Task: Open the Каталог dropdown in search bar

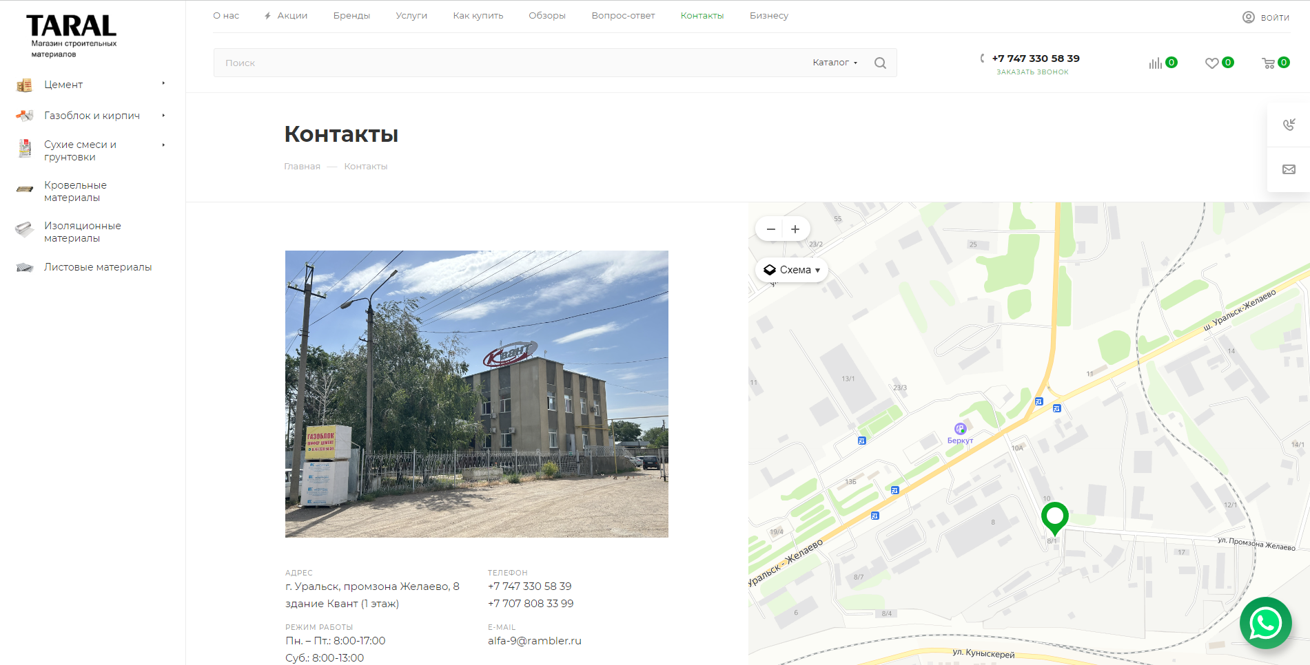Action: pyautogui.click(x=835, y=63)
